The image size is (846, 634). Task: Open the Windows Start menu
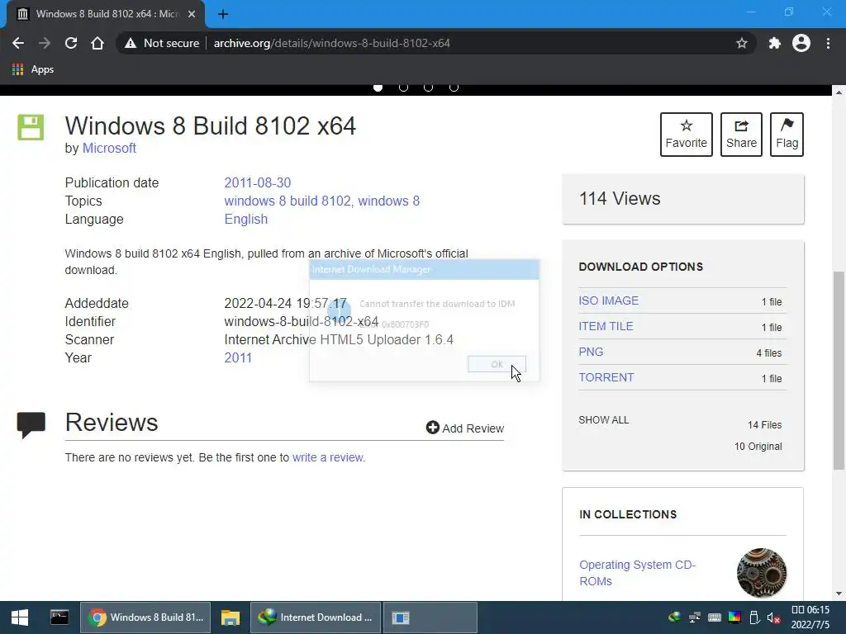click(20, 617)
